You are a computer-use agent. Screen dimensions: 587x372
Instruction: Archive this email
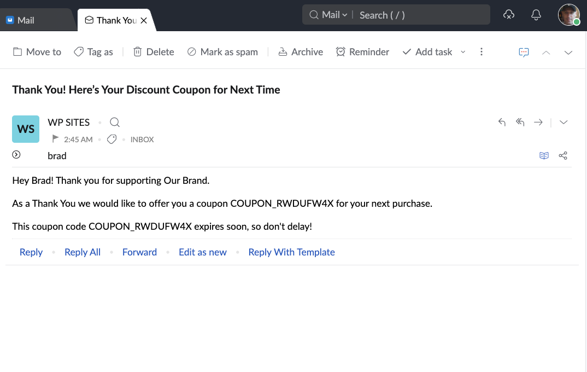click(x=301, y=52)
